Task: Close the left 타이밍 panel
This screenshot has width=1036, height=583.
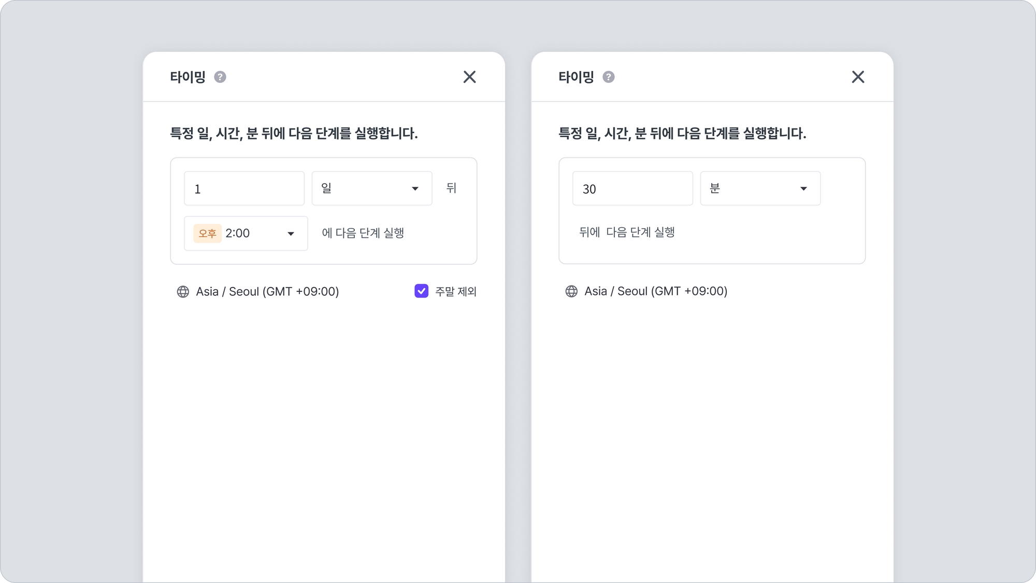Action: 469,77
